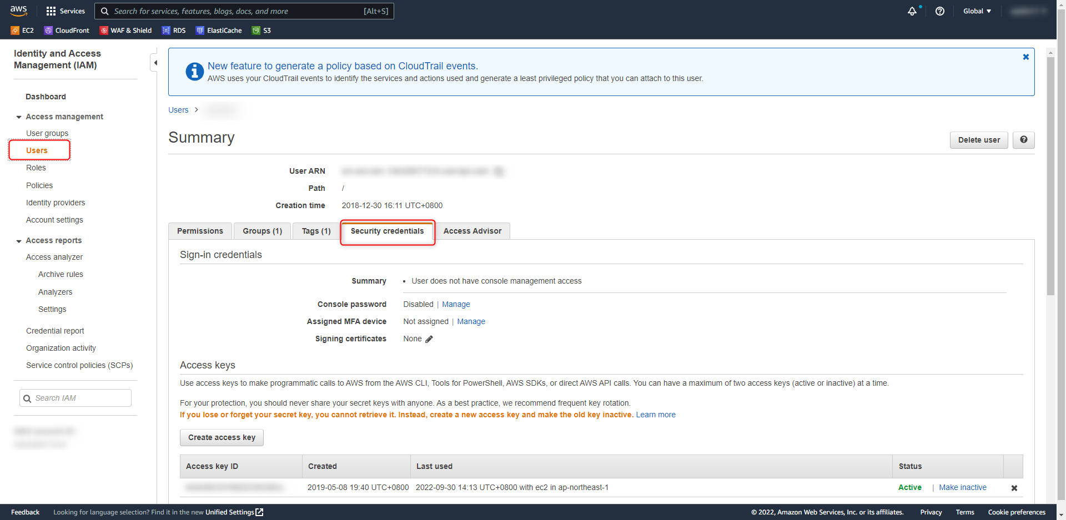Click the Last used column header

point(651,466)
